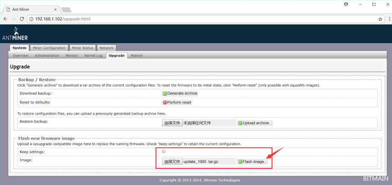Click the browser back arrow
The image size is (392, 185).
pyautogui.click(x=5, y=19)
